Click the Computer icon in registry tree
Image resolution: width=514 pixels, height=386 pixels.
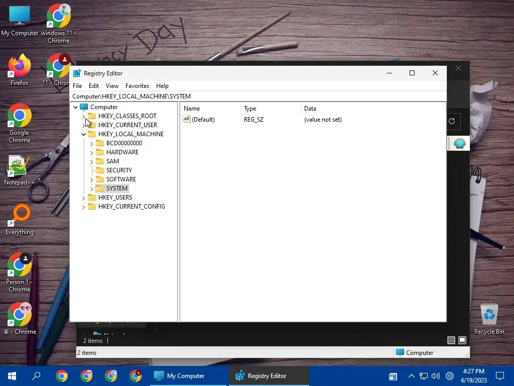tap(84, 107)
